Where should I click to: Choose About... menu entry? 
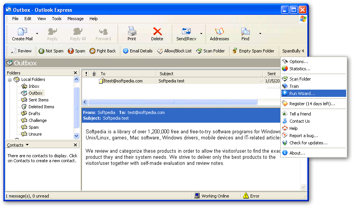(314, 153)
